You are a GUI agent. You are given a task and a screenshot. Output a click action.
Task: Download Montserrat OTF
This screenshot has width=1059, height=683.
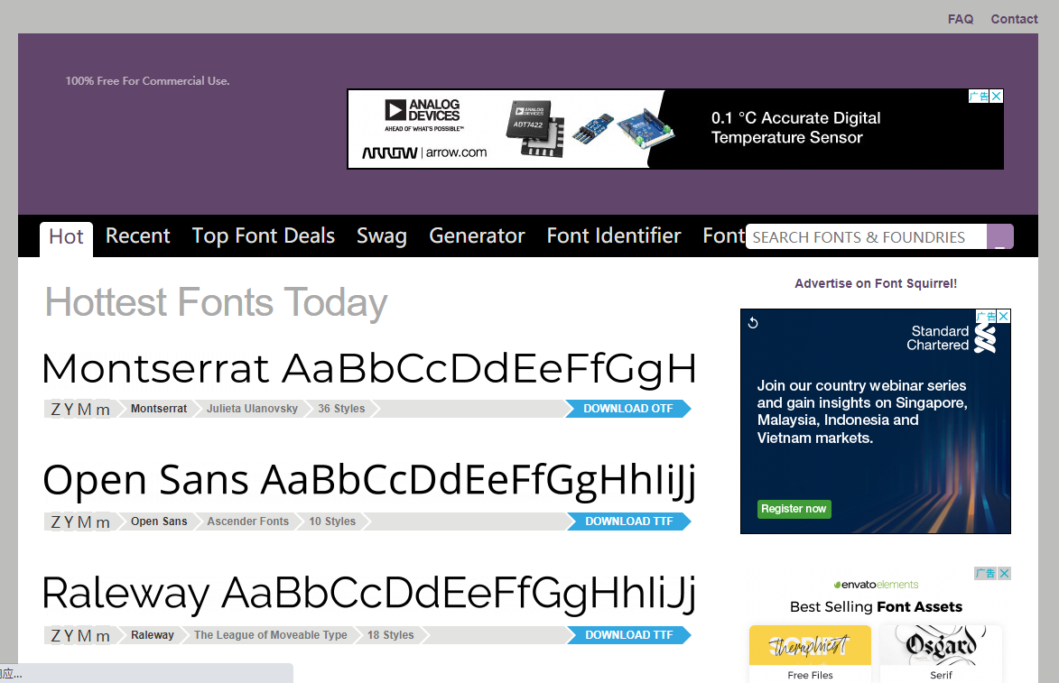[628, 409]
